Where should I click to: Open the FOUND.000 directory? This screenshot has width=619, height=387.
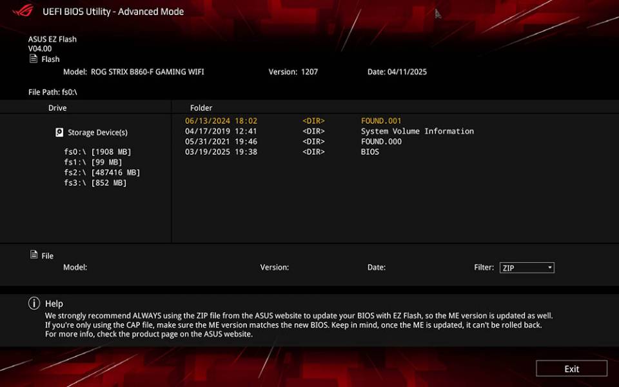pyautogui.click(x=380, y=141)
